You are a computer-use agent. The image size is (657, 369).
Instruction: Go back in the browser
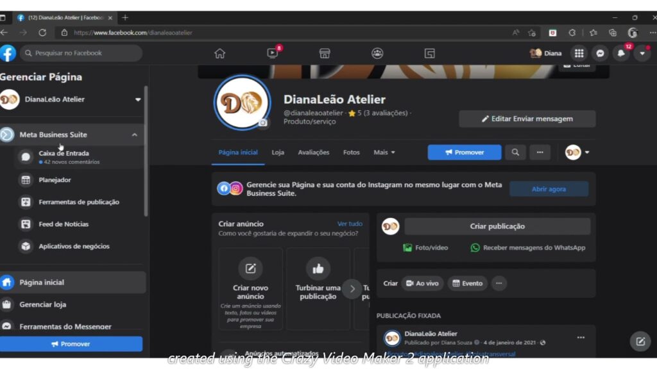click(x=4, y=33)
